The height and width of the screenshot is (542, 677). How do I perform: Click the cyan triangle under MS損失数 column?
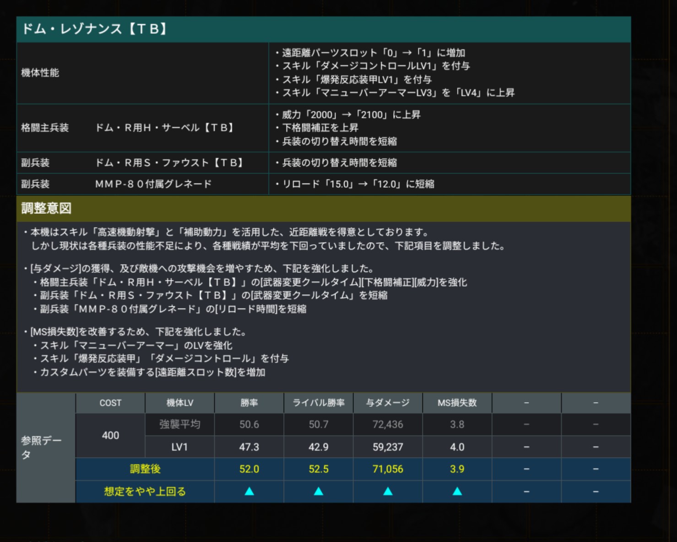457,491
